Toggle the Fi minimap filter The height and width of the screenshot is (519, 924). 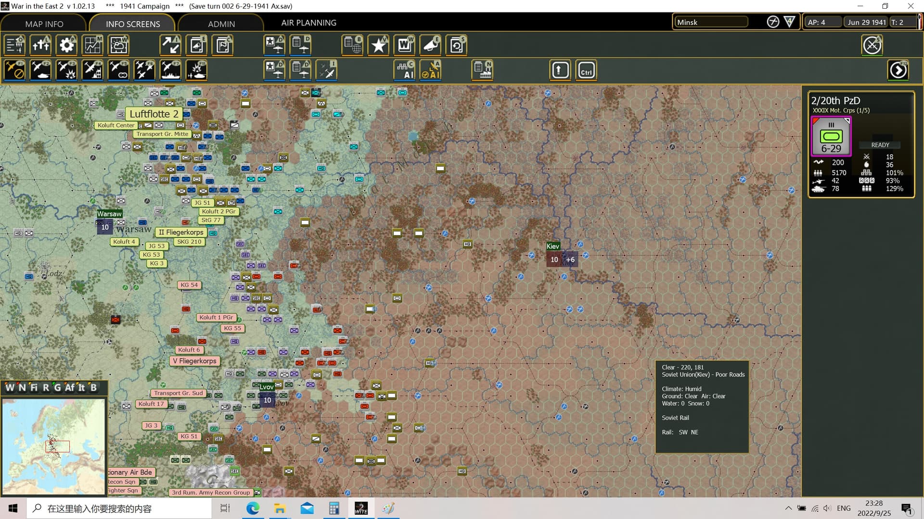click(x=34, y=387)
